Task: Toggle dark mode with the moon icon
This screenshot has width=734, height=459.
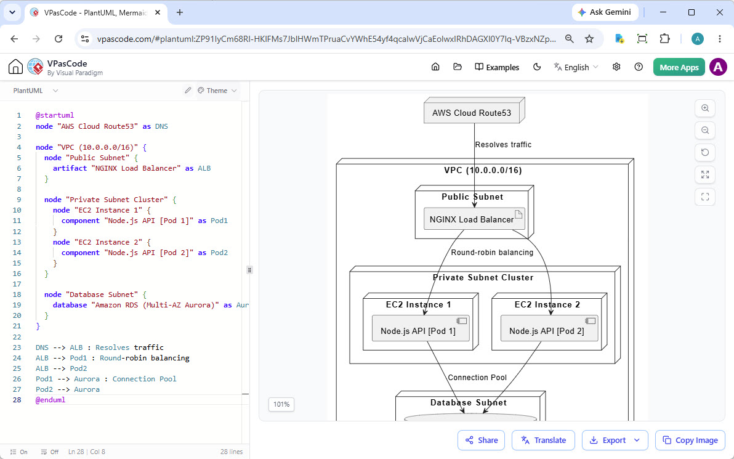Action: point(537,67)
